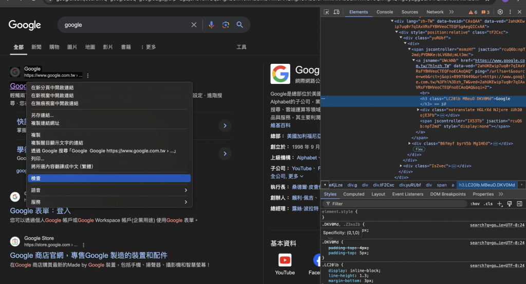Open the DevTools three-dot customize menu
The height and width of the screenshot is (284, 526).
click(x=510, y=12)
